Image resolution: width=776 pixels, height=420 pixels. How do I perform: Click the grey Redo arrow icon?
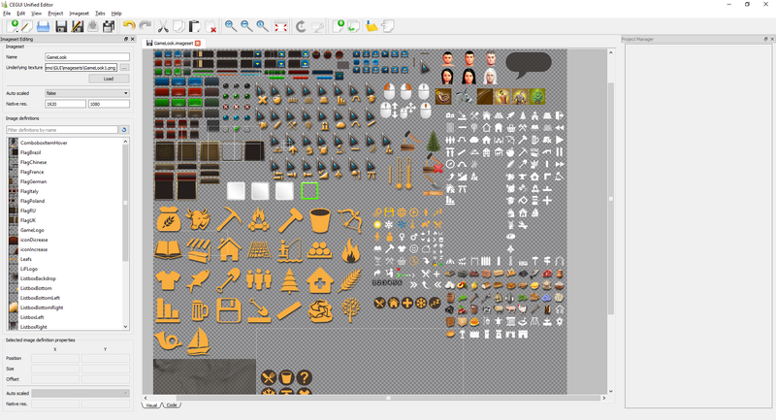(x=145, y=26)
